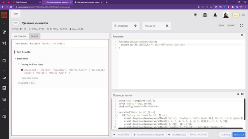Image resolution: width=248 pixels, height=139 pixels.
Task: Open the briefcase sidebar icon
Action: [4, 61]
